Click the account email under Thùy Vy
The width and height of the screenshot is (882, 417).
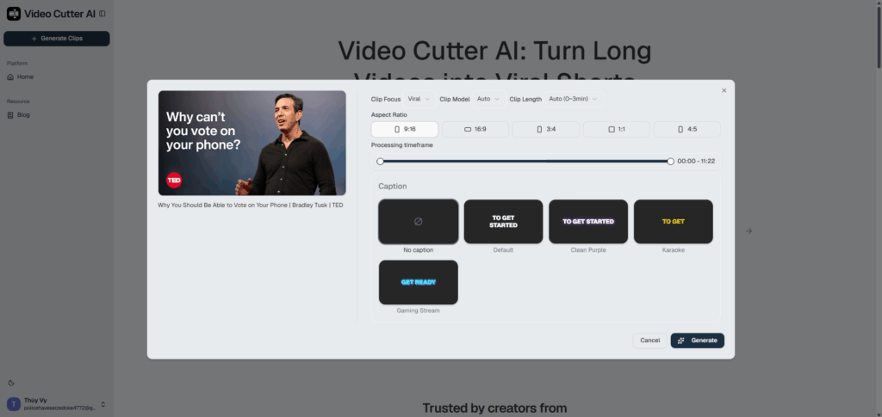click(x=60, y=408)
